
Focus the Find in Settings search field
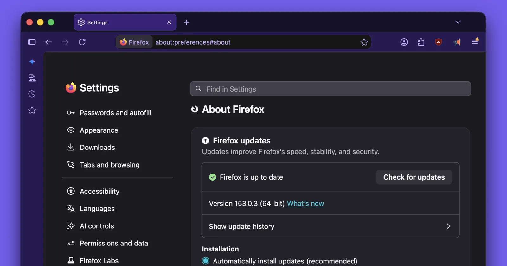click(331, 89)
